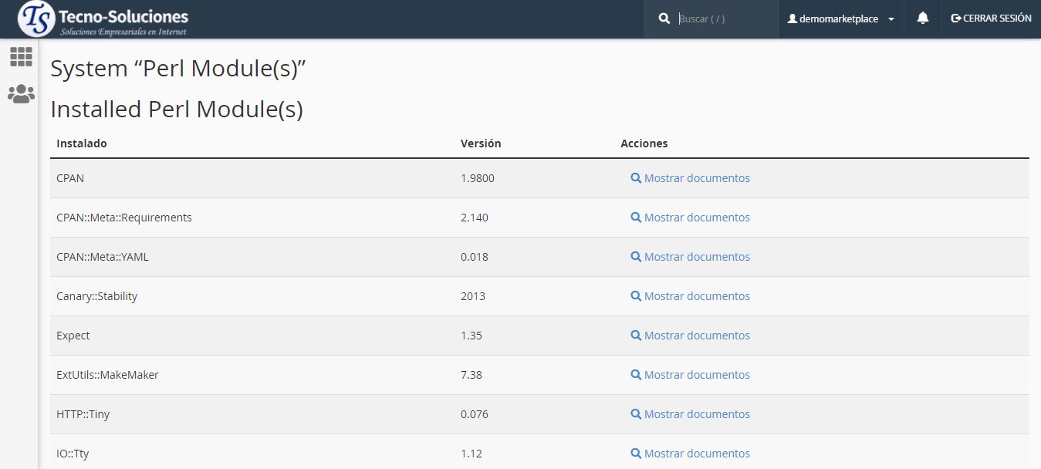Click the Acciones column header

(x=644, y=143)
